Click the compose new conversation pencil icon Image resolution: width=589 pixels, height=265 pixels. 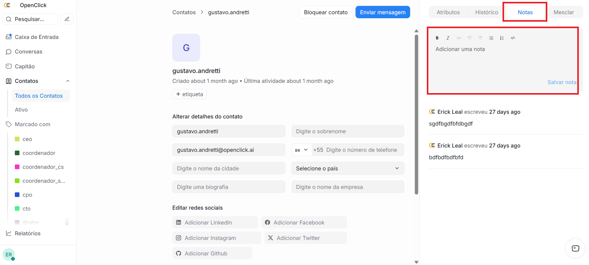click(x=67, y=19)
